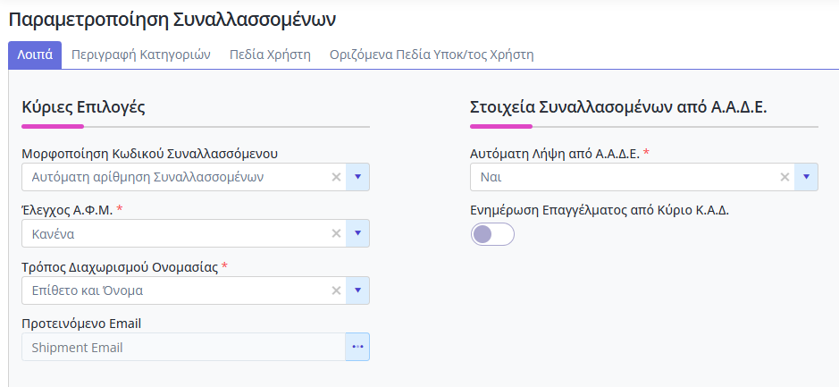Expand the Μορφοποίηση Κωδικού Συναλλασσόμενου dropdown arrow

(x=357, y=177)
